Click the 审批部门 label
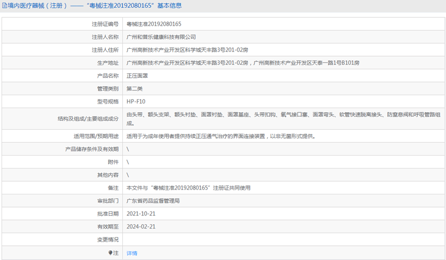 108,201
